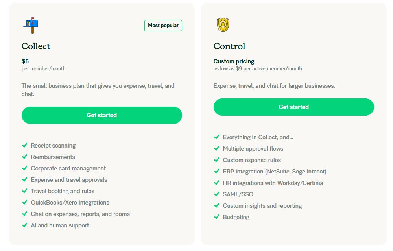
Task: Click the mailbox icon above Collect plan
Action: point(30,25)
